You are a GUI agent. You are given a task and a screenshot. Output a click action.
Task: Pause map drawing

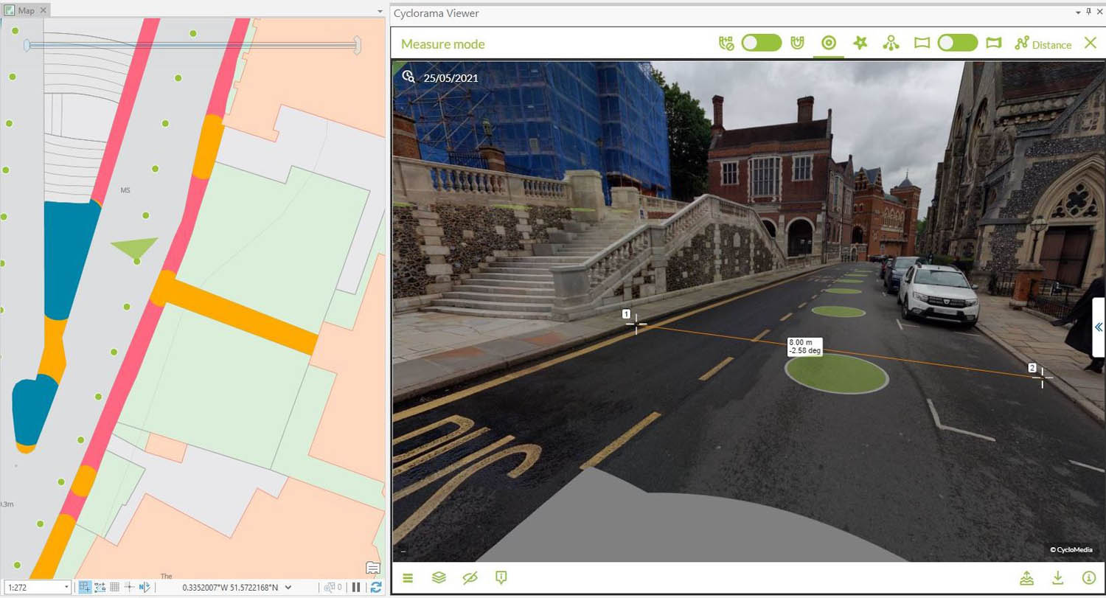(x=356, y=587)
